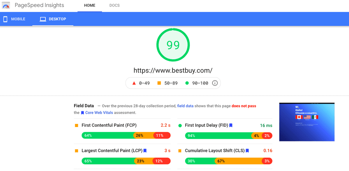
Task: Click the Field Data heading
Action: click(x=84, y=106)
